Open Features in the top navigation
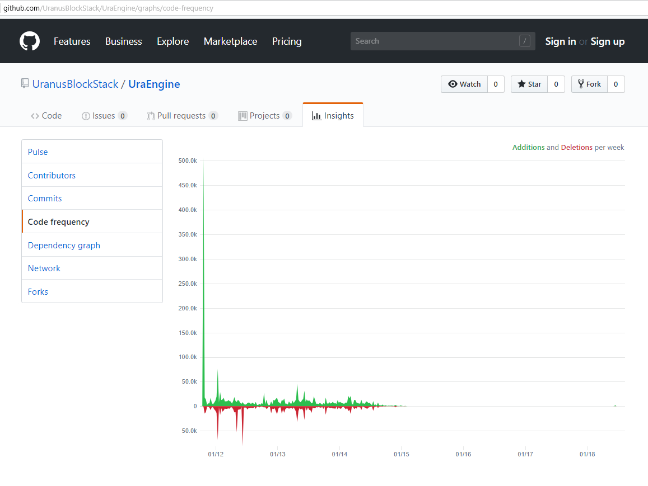Viewport: 648px width, 486px height. pos(72,41)
